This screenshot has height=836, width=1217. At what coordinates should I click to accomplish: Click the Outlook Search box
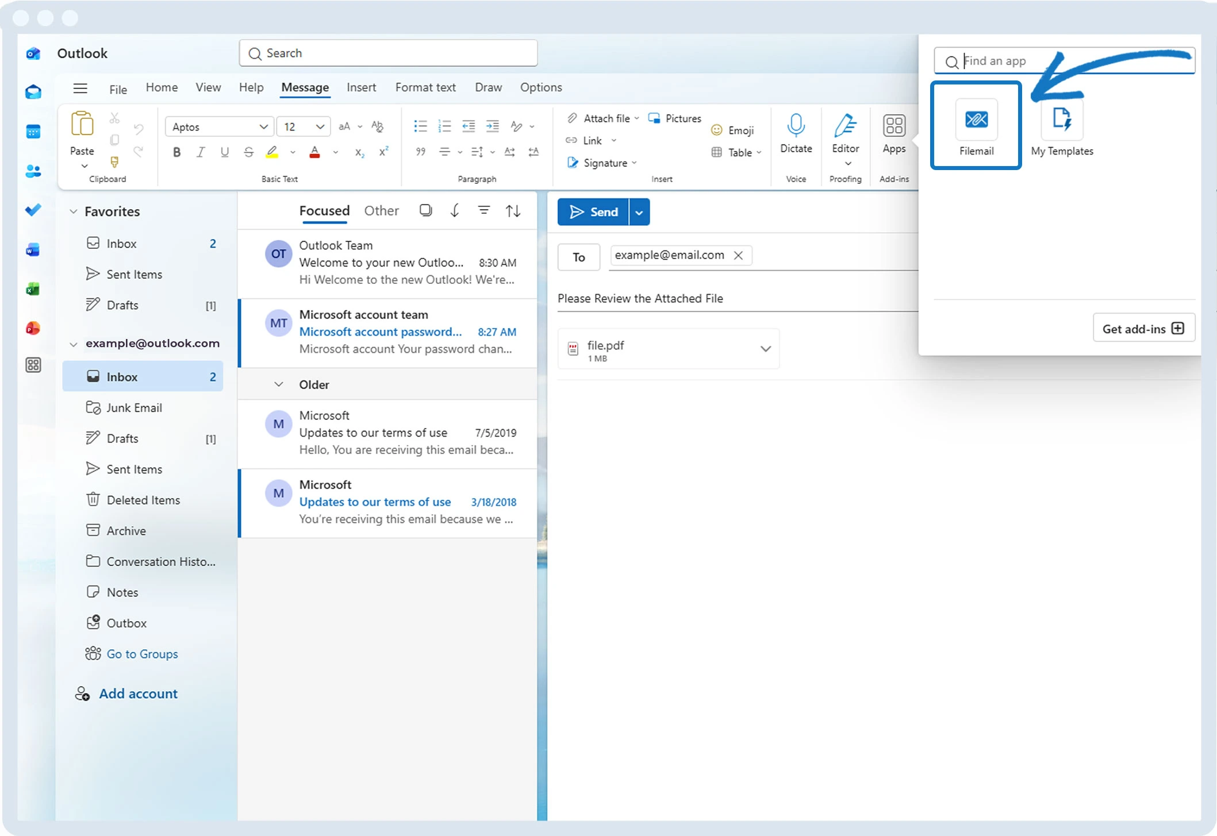[x=388, y=53]
